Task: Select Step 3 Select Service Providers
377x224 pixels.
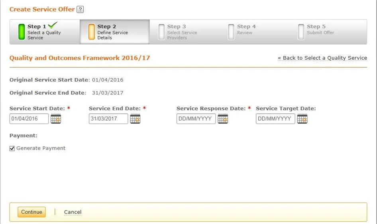Action: point(185,32)
